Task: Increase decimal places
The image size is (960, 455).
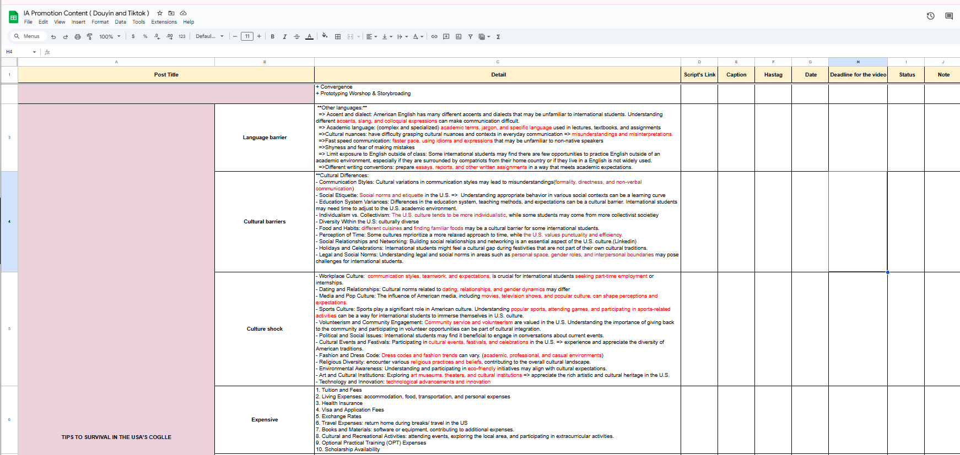Action: 169,37
